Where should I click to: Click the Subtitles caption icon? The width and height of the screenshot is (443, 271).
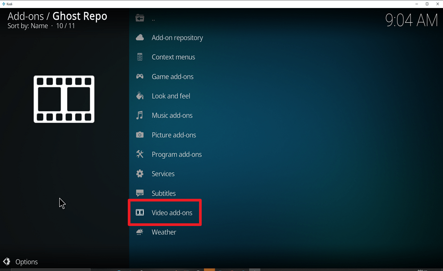click(x=139, y=193)
